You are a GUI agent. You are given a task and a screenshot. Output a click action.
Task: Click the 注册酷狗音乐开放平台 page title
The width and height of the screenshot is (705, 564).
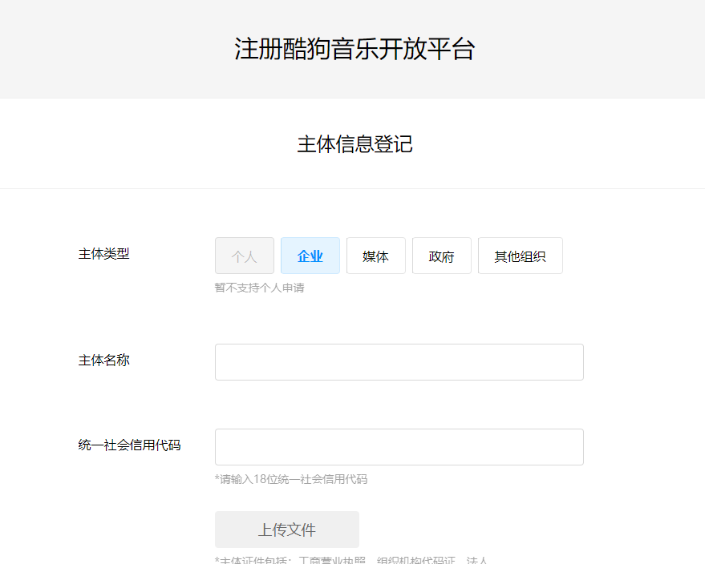[355, 49]
